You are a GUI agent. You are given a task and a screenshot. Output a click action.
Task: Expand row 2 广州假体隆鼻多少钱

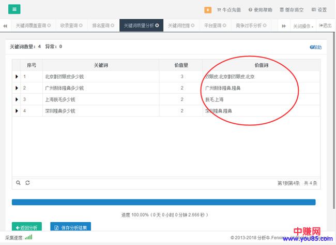pos(17,88)
